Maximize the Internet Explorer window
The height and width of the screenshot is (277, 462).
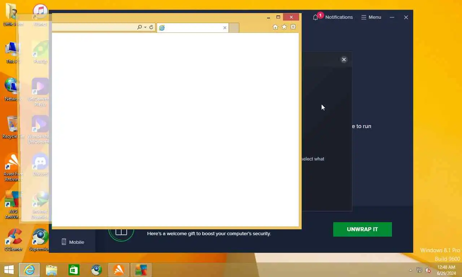click(x=278, y=17)
